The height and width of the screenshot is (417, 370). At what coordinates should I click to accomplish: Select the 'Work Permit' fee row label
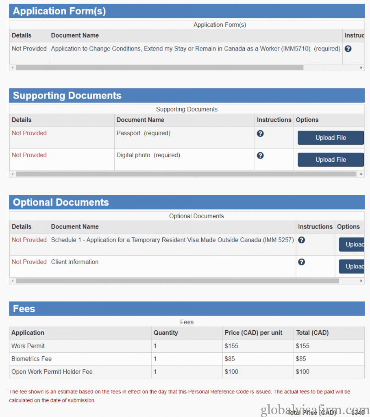28,346
